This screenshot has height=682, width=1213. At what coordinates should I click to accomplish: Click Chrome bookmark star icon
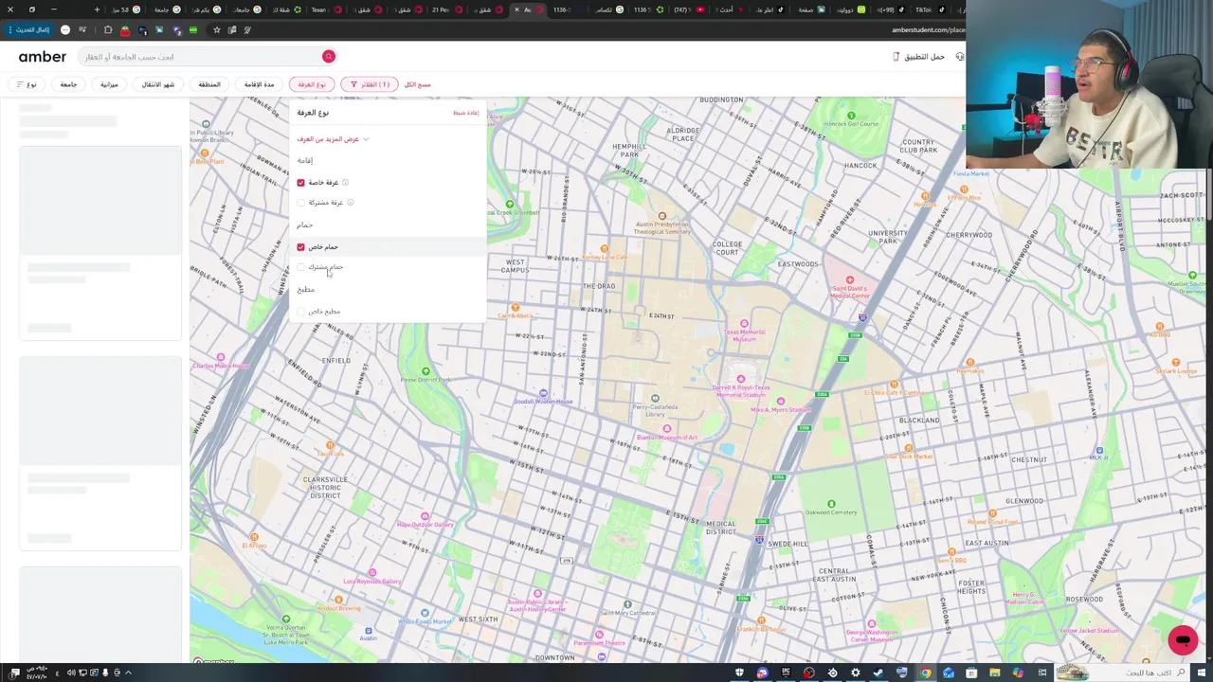pos(217,30)
